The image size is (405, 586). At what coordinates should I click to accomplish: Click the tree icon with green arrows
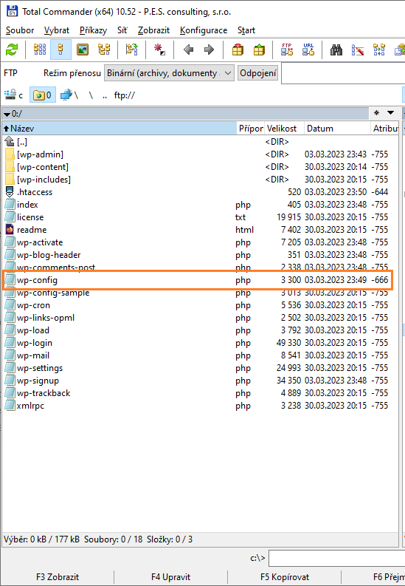[131, 50]
